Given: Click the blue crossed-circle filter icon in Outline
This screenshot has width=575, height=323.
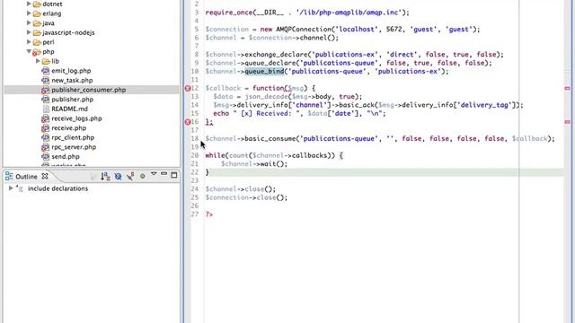Looking at the screenshot, I should click(x=118, y=177).
